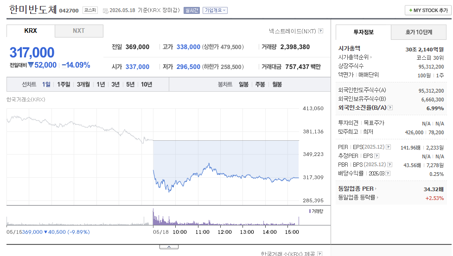The image size is (453, 256).
Task: Click the 거래량 chart legend
Action: click(316, 211)
